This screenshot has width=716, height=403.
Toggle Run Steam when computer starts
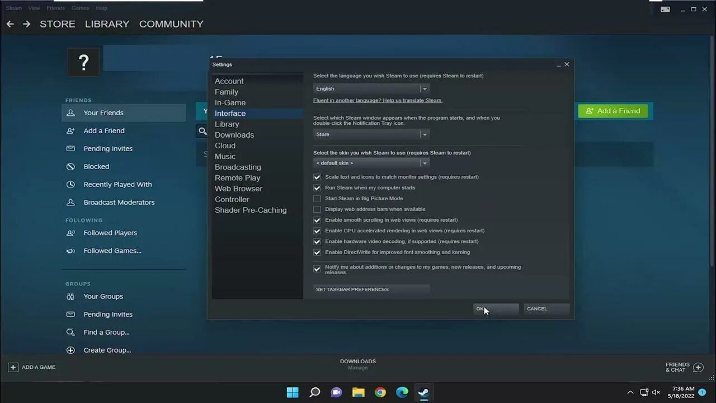point(317,188)
